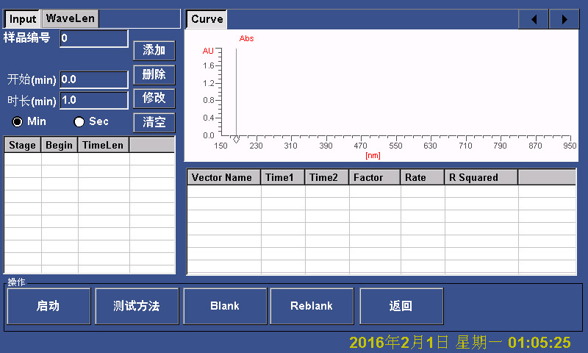
Task: Click the left arrow navigation button
Action: 534,19
